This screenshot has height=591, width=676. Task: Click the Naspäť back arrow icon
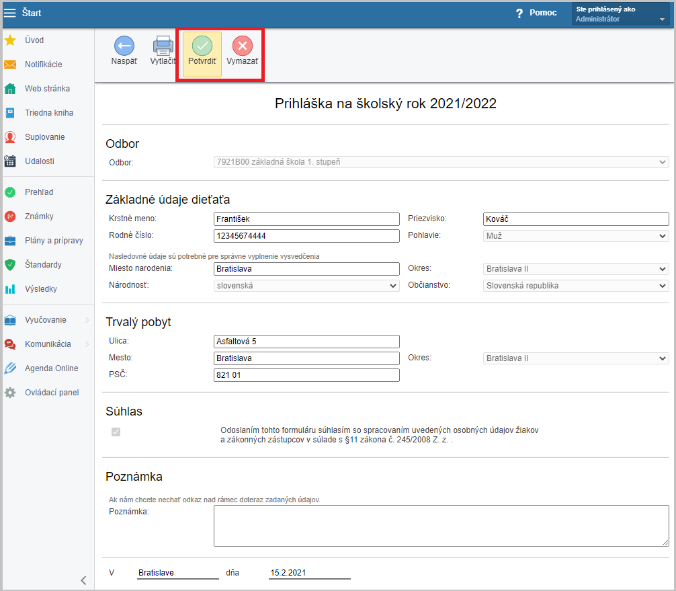click(x=124, y=46)
